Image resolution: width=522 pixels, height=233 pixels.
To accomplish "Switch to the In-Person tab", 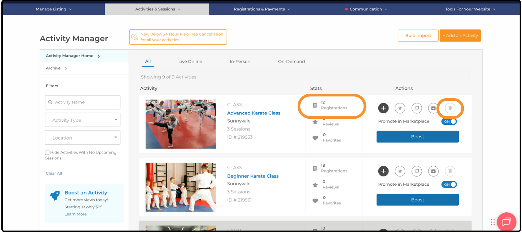I will (x=240, y=62).
